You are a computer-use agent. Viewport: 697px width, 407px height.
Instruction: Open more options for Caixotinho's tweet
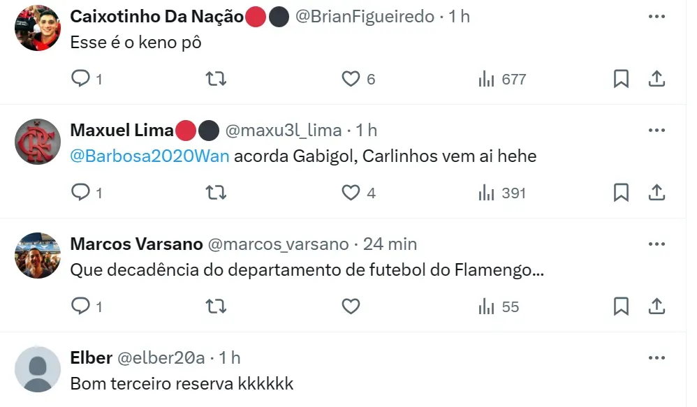656,16
